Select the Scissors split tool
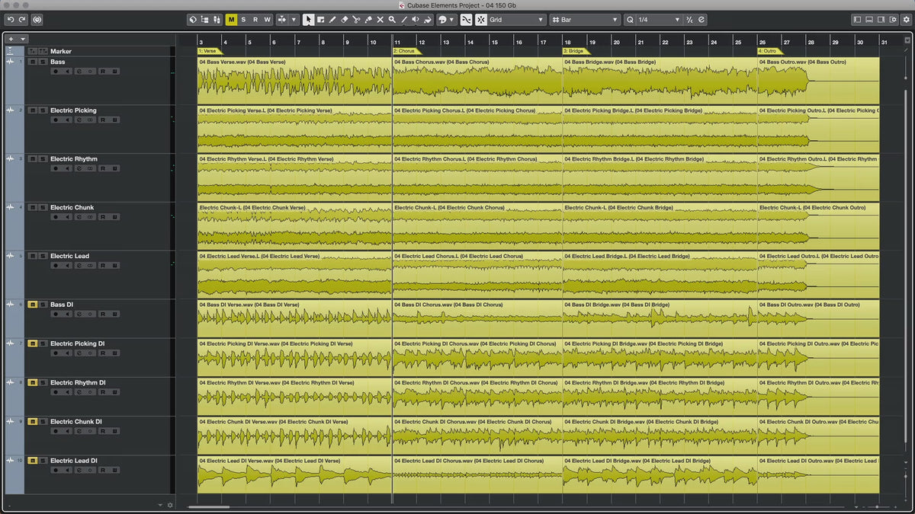The height and width of the screenshot is (514, 915). (x=356, y=20)
